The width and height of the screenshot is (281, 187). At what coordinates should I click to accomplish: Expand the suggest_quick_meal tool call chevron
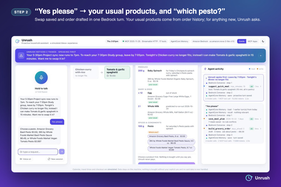(260, 86)
